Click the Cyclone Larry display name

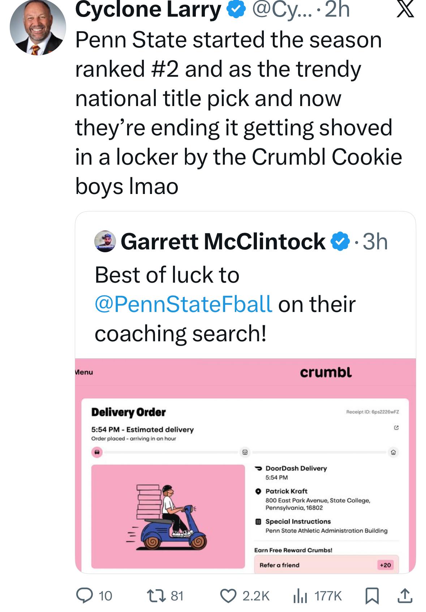click(148, 10)
